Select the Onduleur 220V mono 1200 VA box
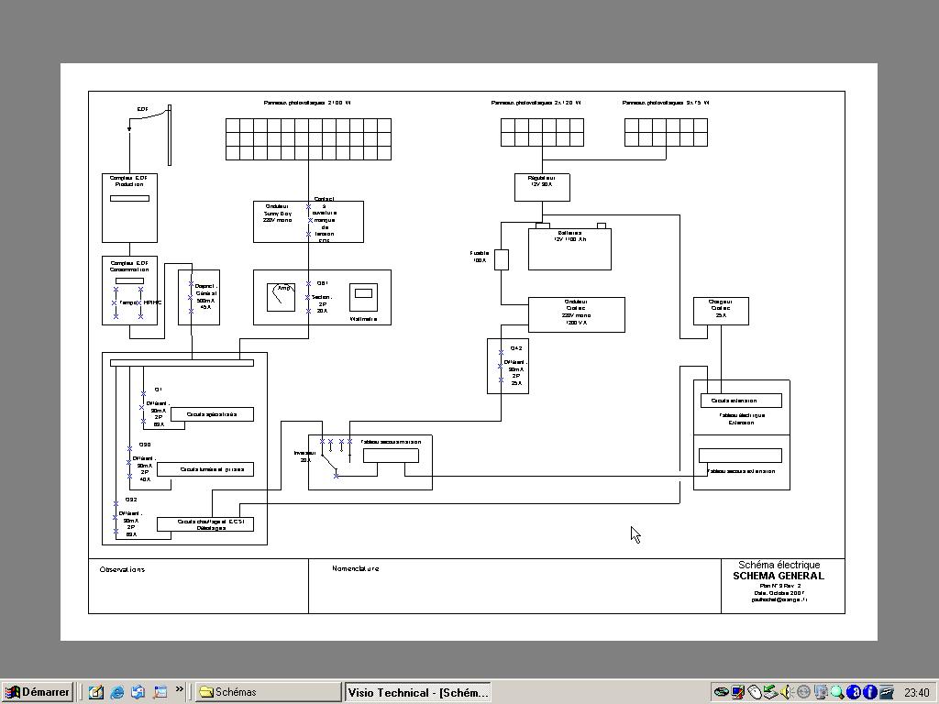This screenshot has width=939, height=704. pos(577,315)
